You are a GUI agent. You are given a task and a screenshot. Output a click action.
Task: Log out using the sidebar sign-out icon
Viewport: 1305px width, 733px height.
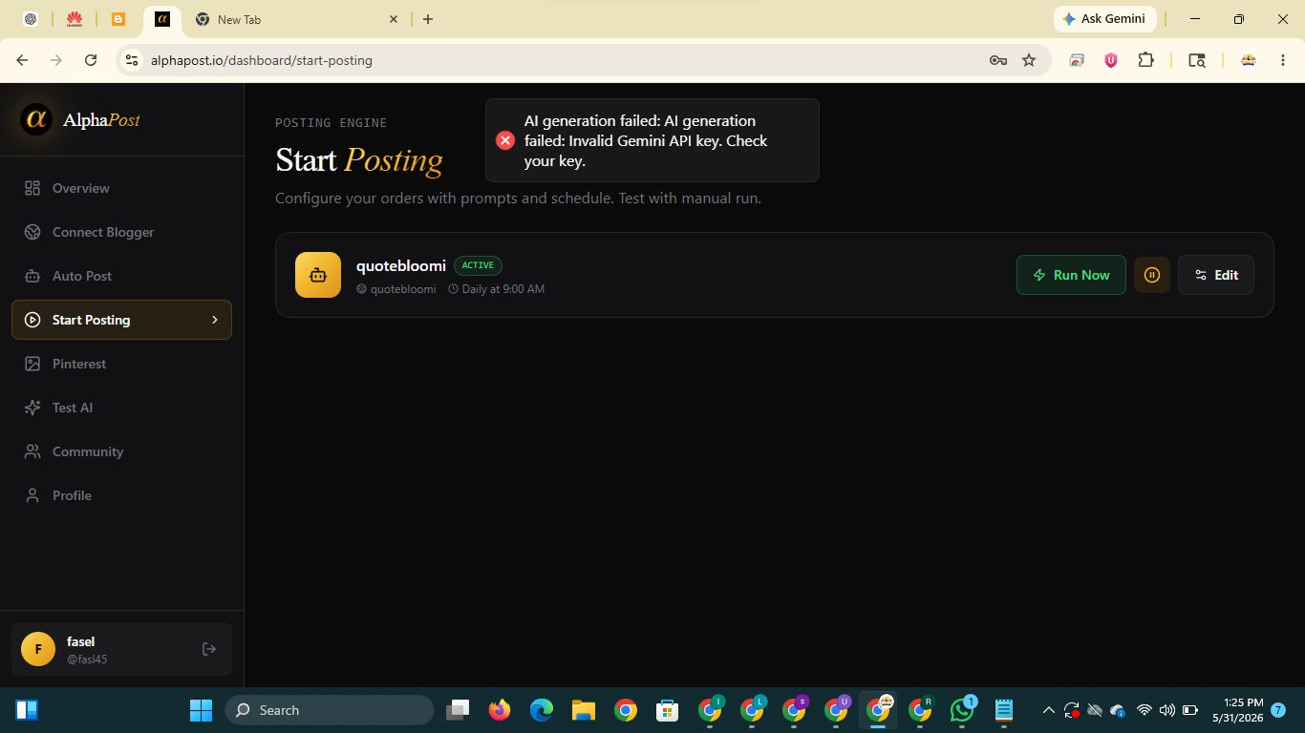tap(209, 649)
